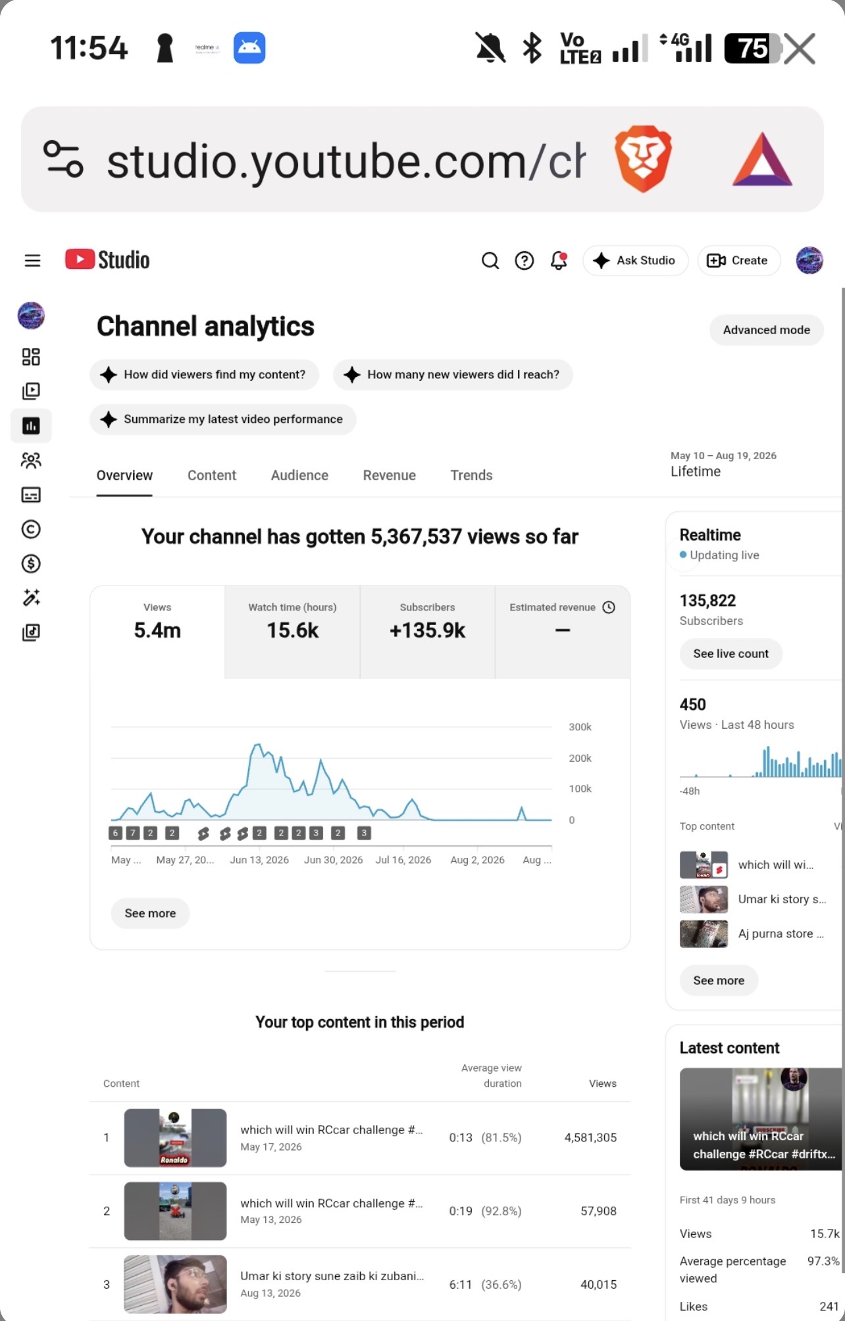Tap the Brave Rewards triangle icon
This screenshot has width=845, height=1321.
(x=762, y=160)
